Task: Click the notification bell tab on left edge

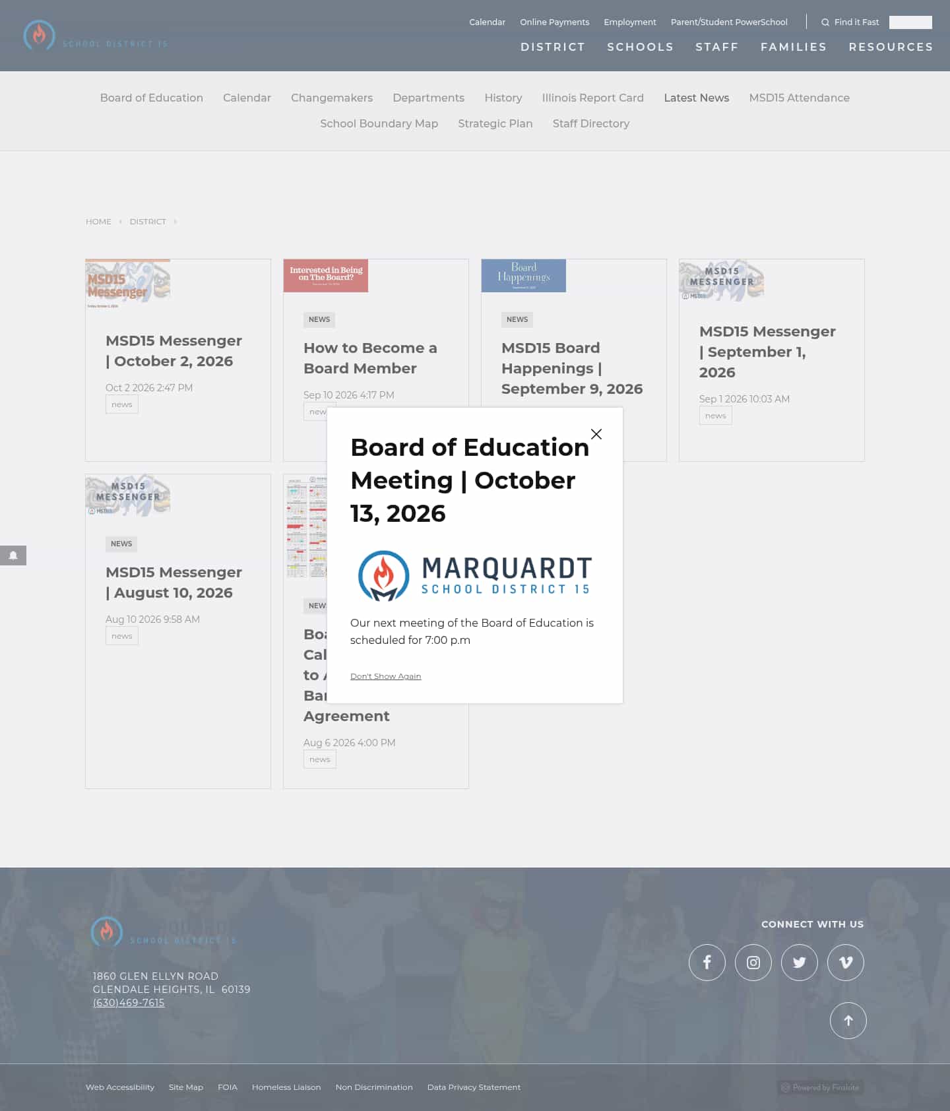Action: pos(13,555)
